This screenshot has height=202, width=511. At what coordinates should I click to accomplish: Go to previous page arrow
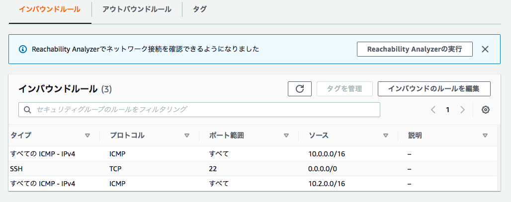tap(433, 110)
